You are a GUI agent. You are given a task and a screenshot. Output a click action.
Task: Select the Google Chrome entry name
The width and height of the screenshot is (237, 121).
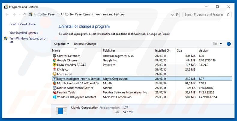[67, 60]
